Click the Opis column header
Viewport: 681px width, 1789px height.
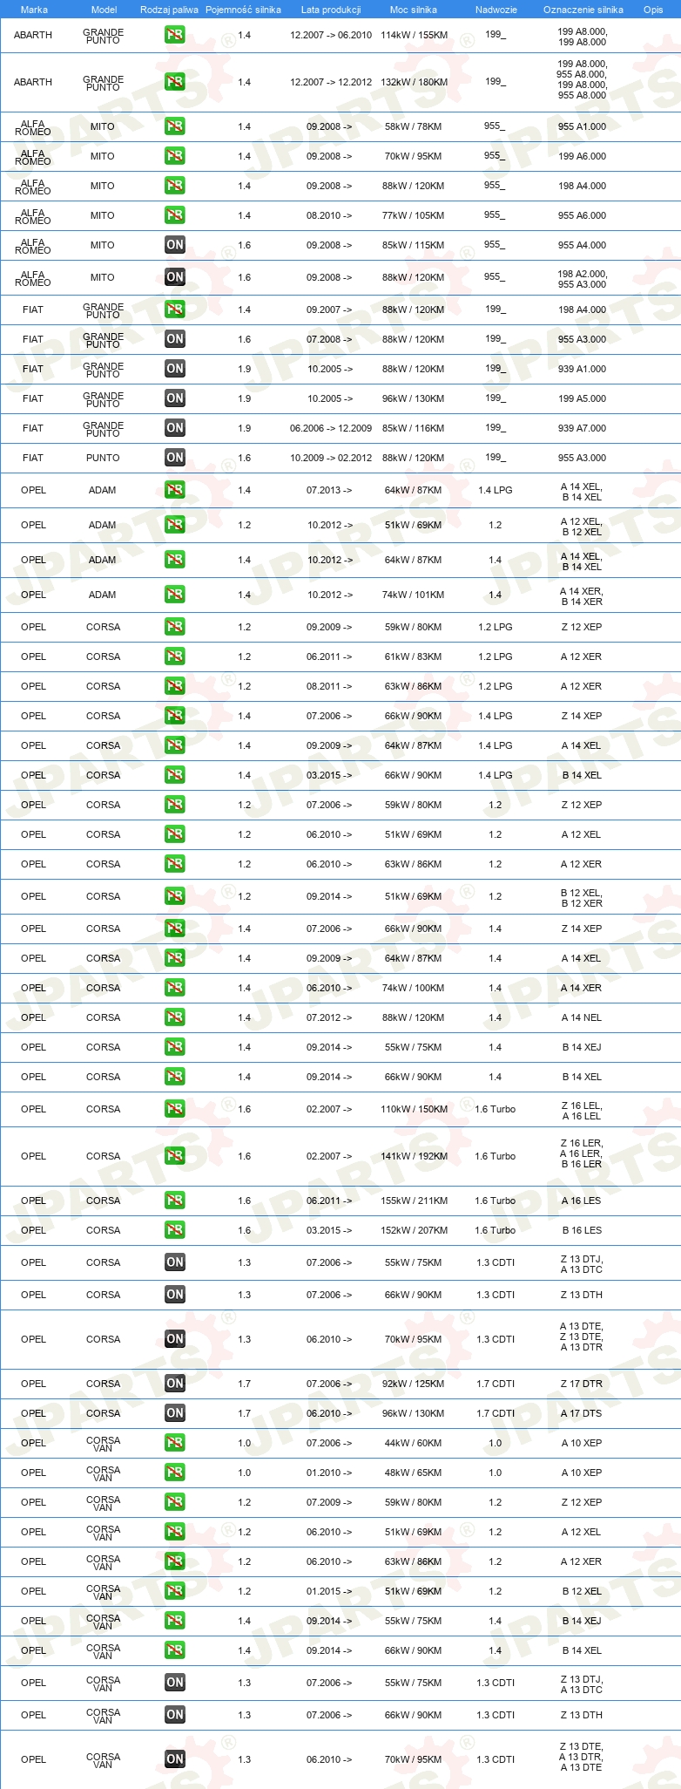[x=653, y=10]
